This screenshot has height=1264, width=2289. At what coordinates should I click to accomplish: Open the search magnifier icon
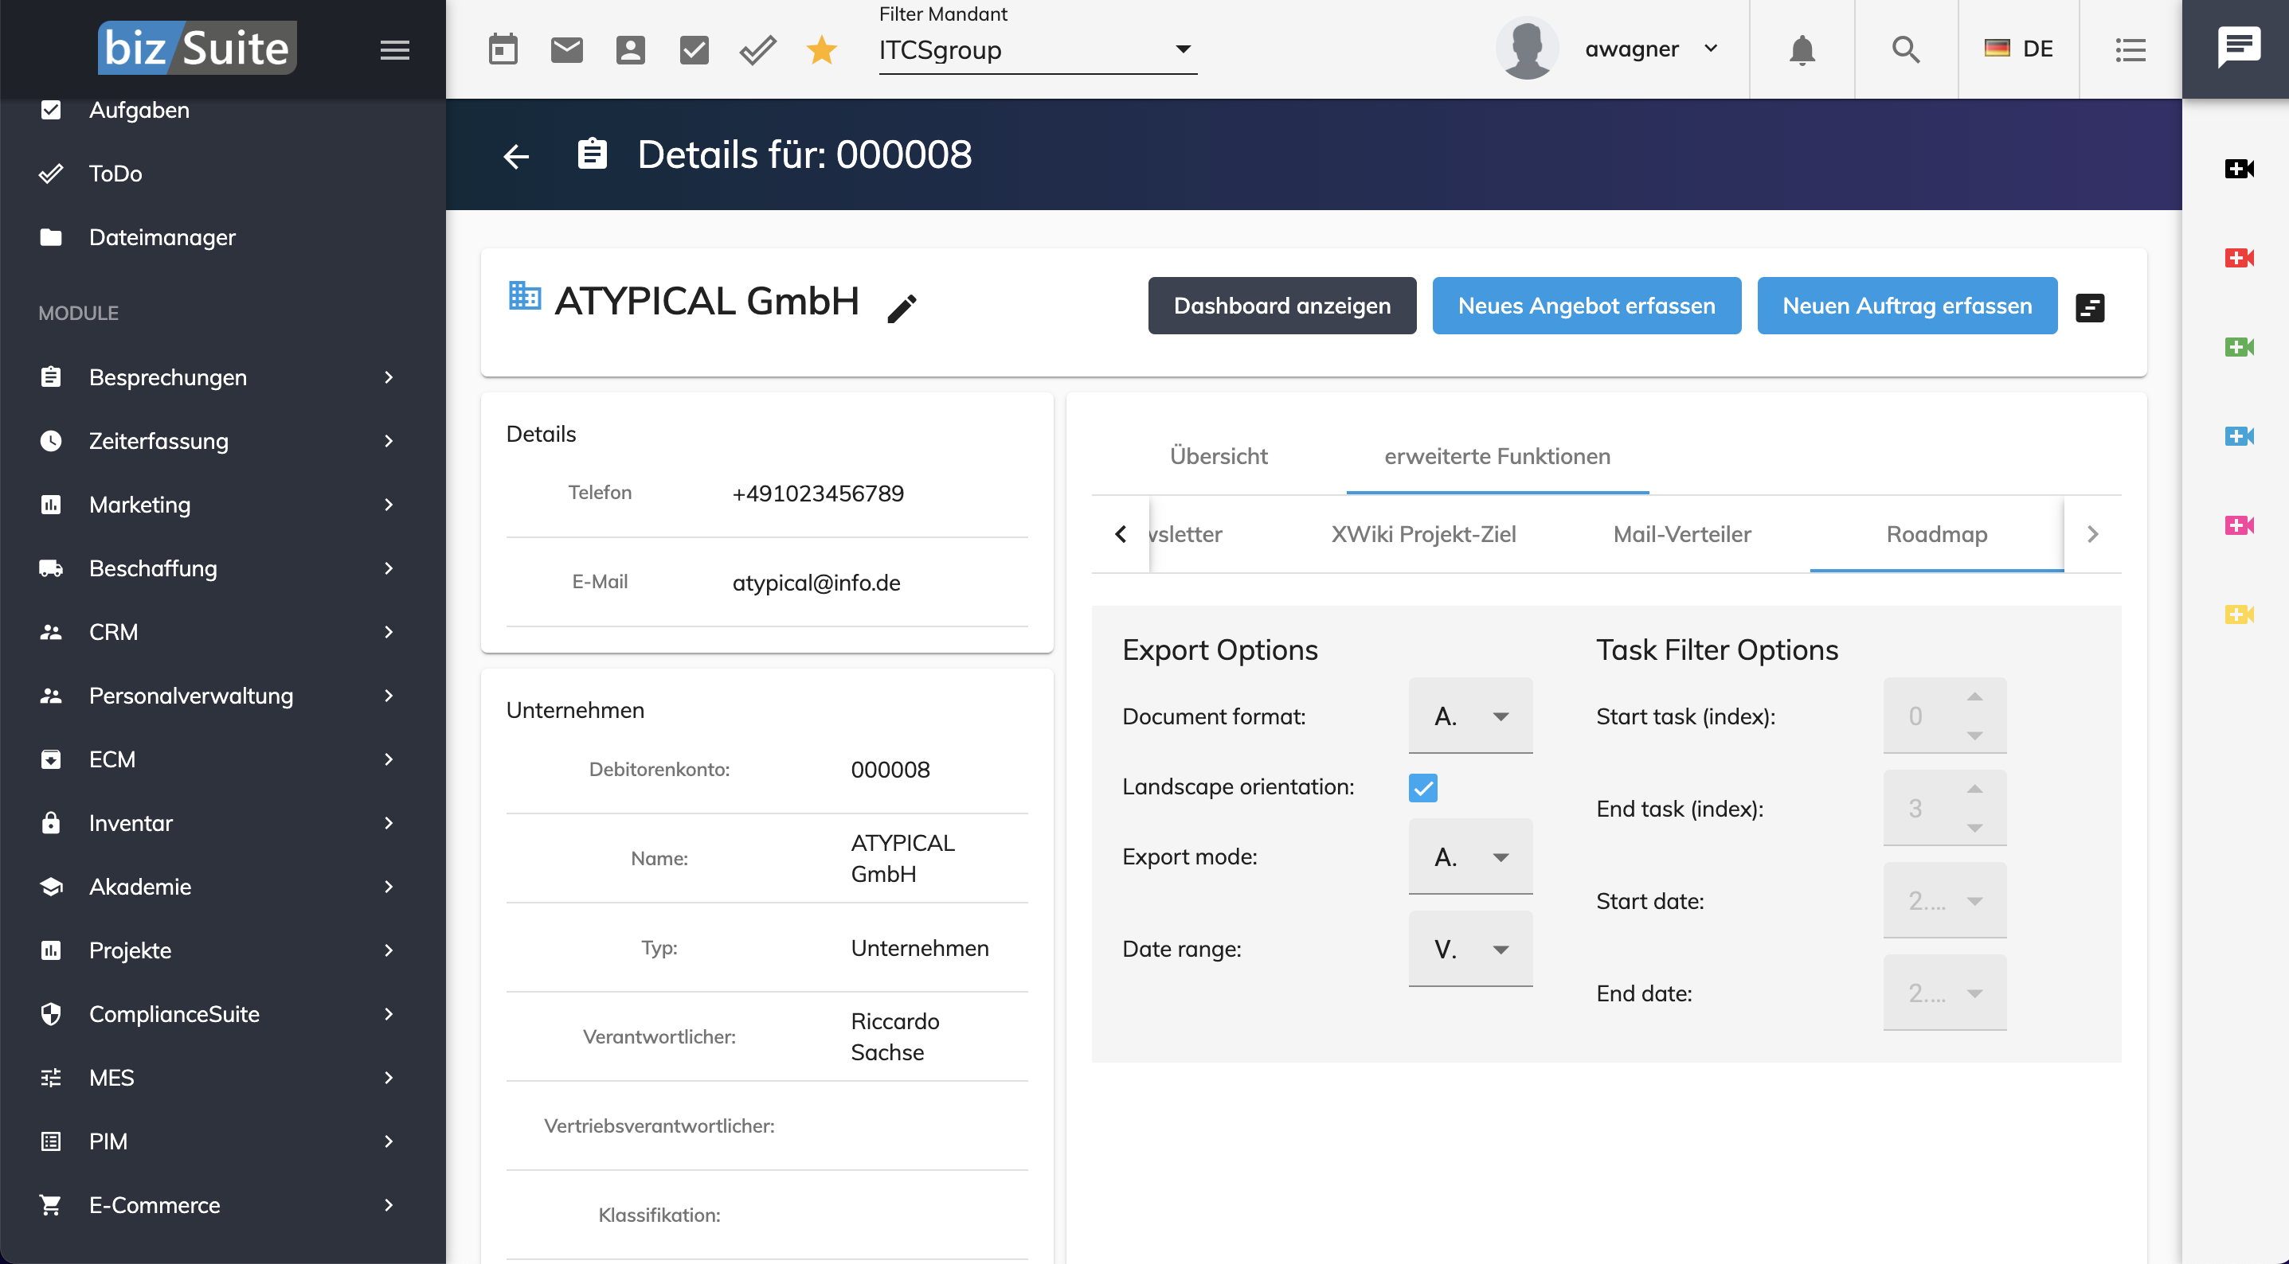1906,49
